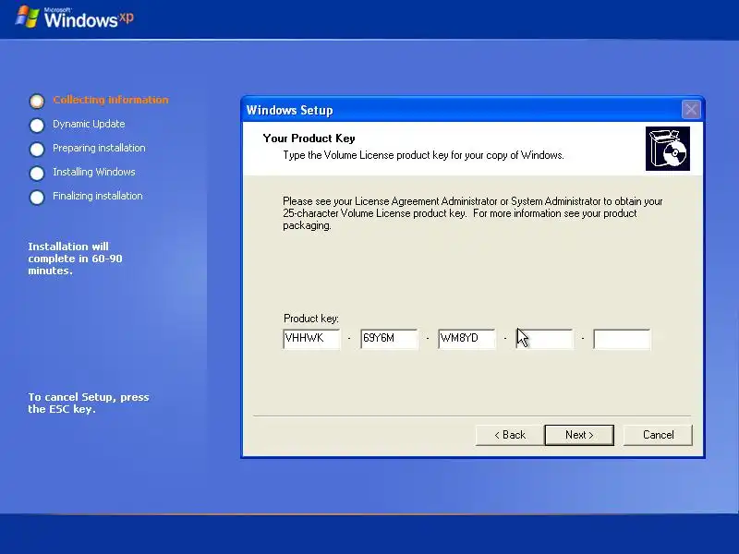The width and height of the screenshot is (739, 554).
Task: Click the 'Collecting information' label
Action: pos(110,100)
